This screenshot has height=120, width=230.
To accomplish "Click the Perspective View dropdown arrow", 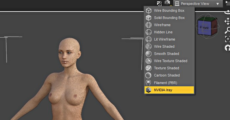I will [218, 4].
